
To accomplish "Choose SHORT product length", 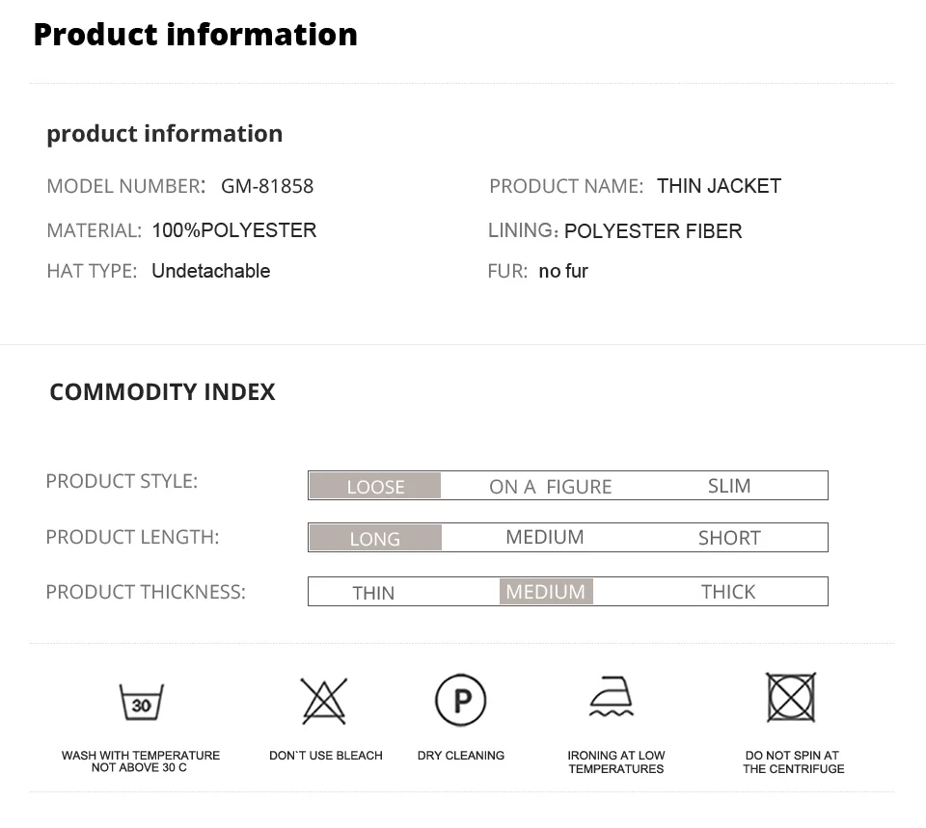I will (729, 538).
